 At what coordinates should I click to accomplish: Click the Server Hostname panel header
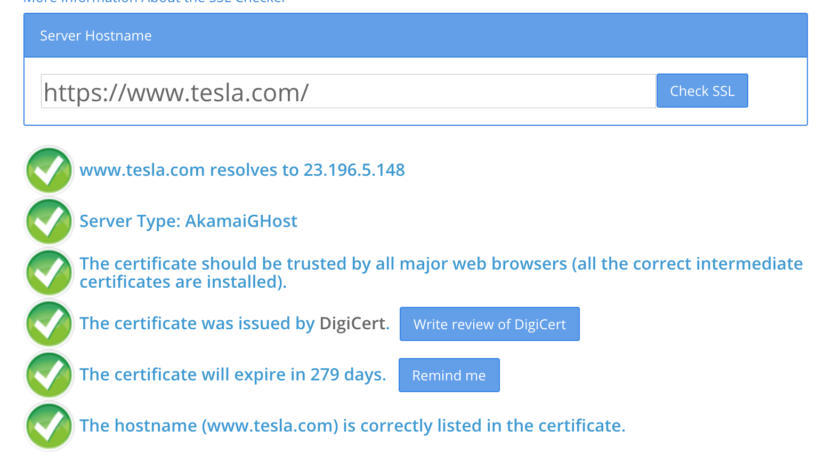pos(416,35)
